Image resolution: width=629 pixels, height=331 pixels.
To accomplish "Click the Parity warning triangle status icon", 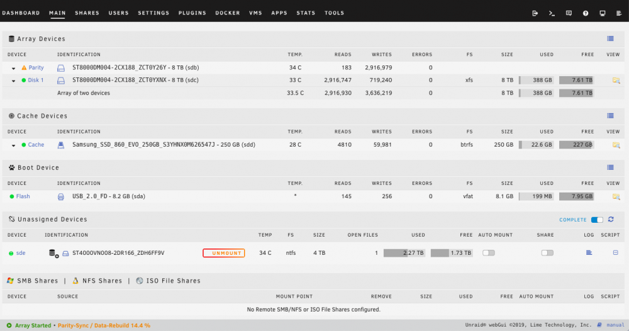I will click(24, 68).
